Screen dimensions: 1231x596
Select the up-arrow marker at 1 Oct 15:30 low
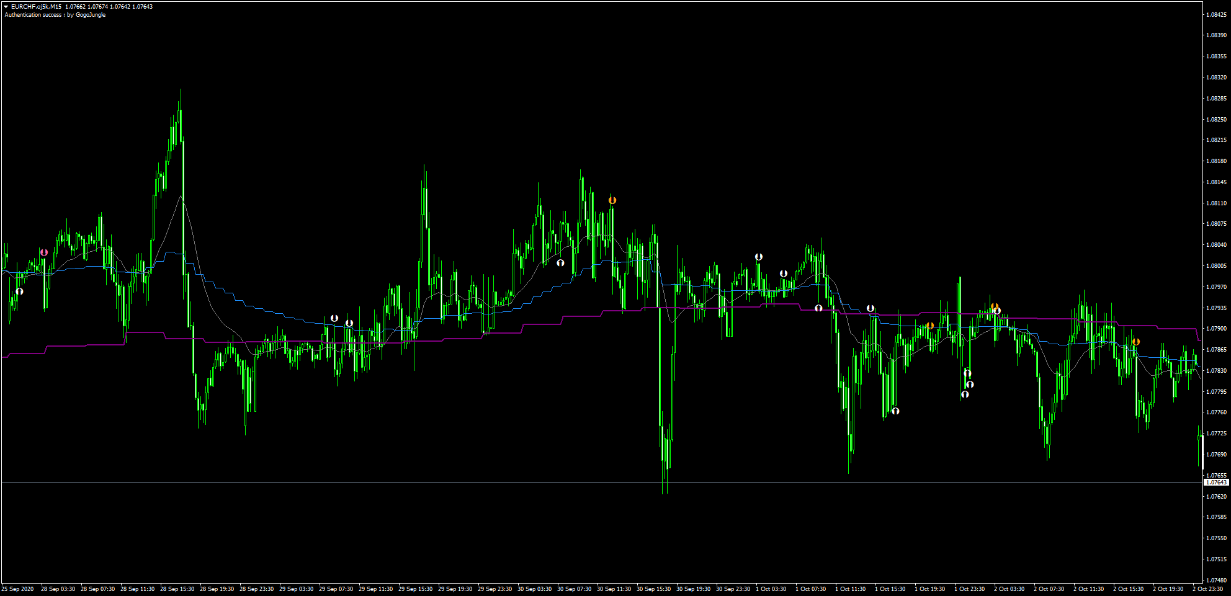click(x=895, y=411)
